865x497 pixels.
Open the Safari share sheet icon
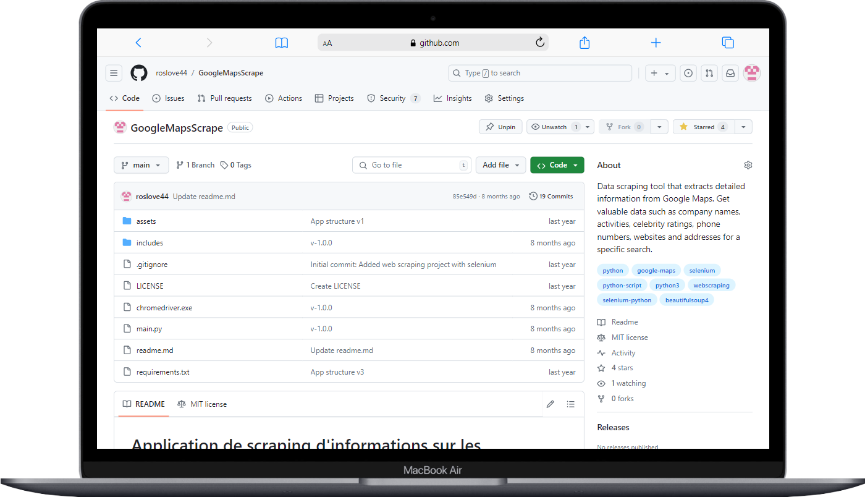(584, 43)
